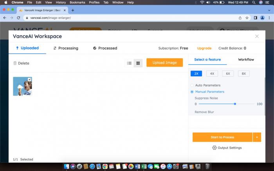Open the Chrome Bookmarks menu

pos(78,2)
